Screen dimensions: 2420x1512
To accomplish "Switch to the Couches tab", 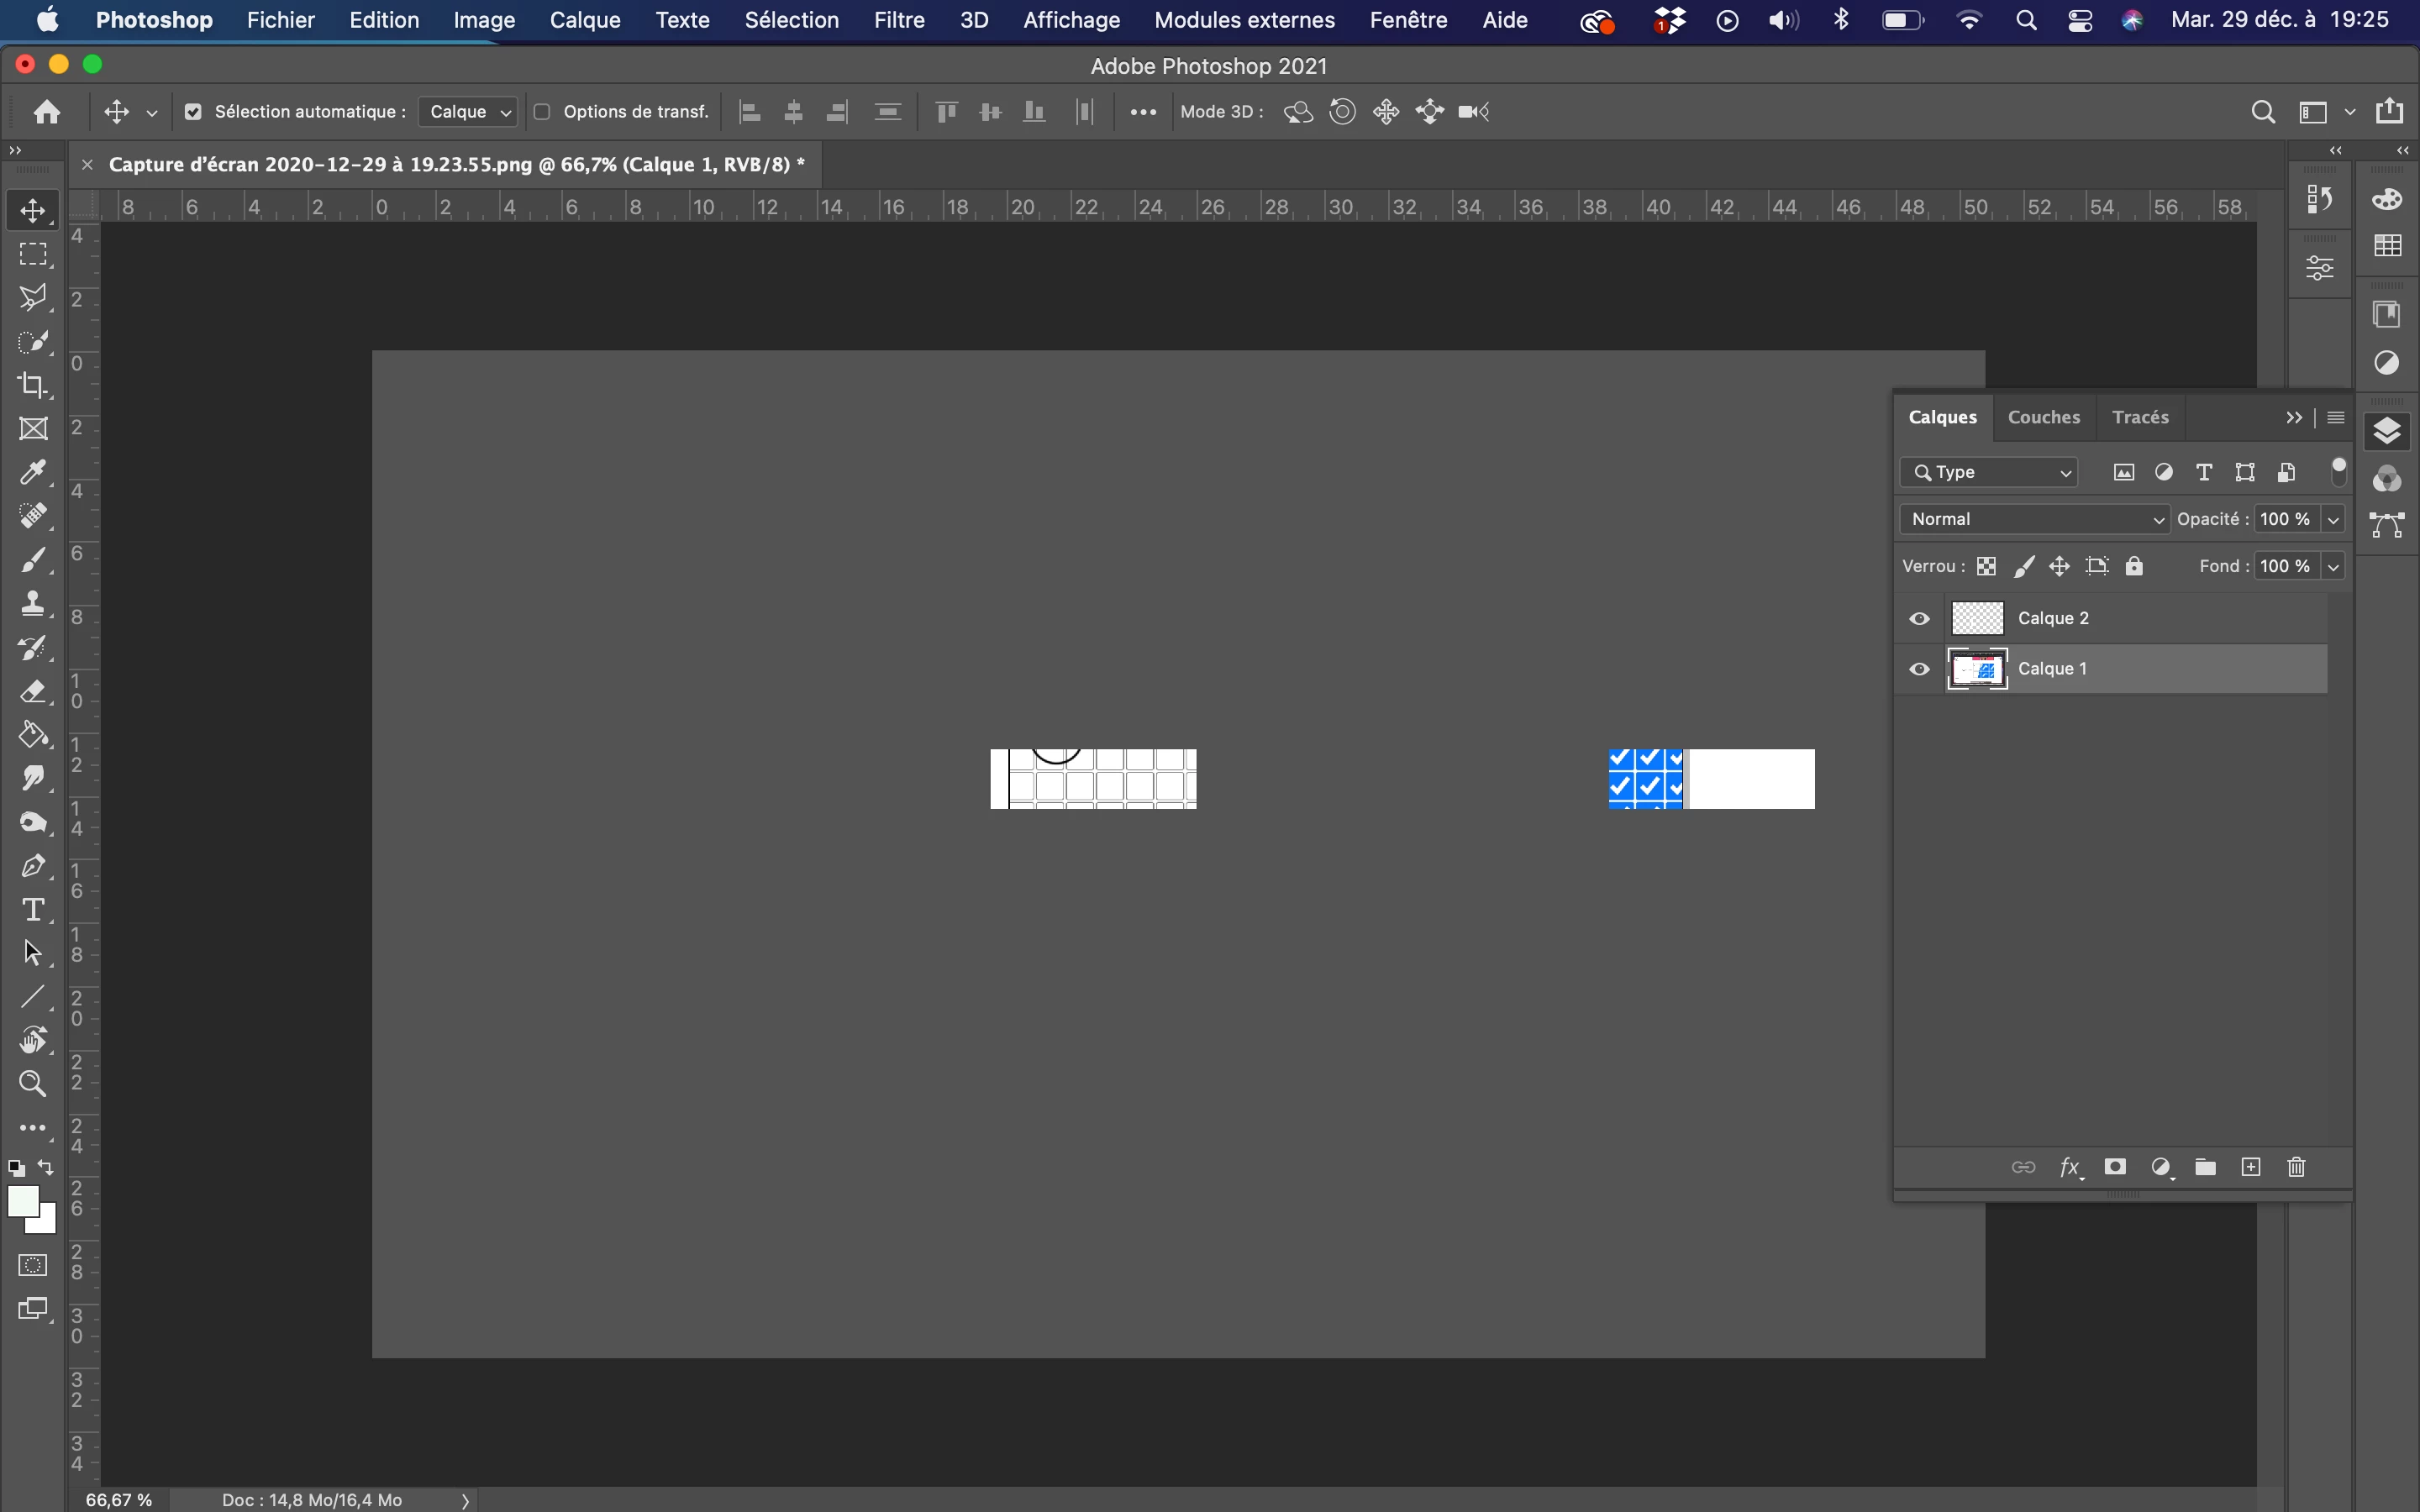I will point(2043,417).
